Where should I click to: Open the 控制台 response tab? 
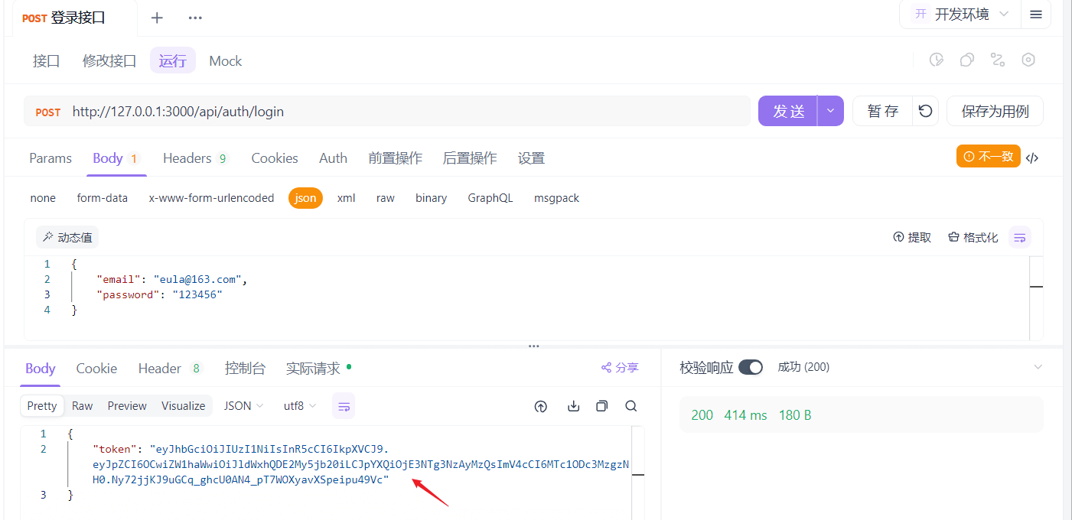coord(245,369)
